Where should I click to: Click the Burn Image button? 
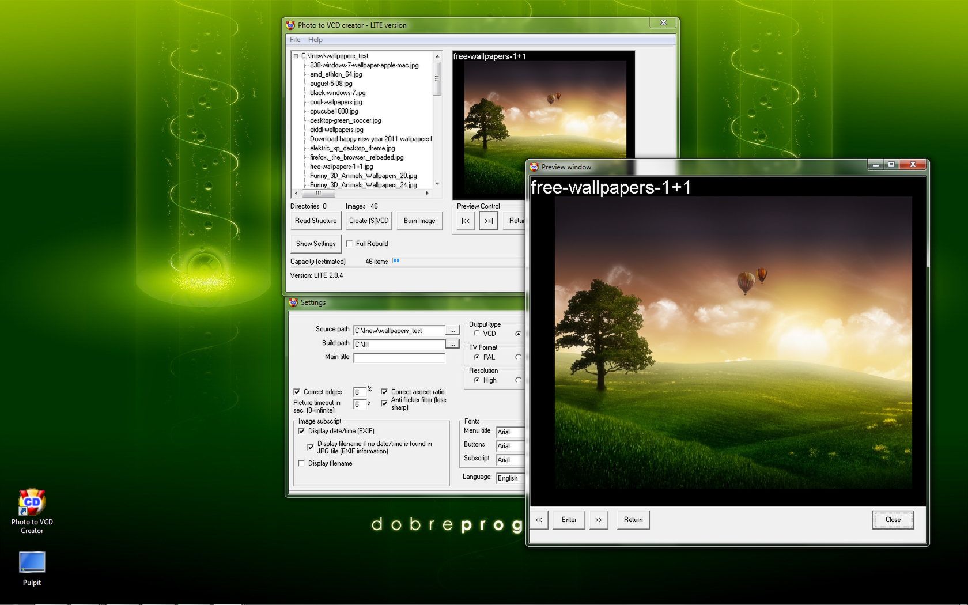[x=419, y=221]
